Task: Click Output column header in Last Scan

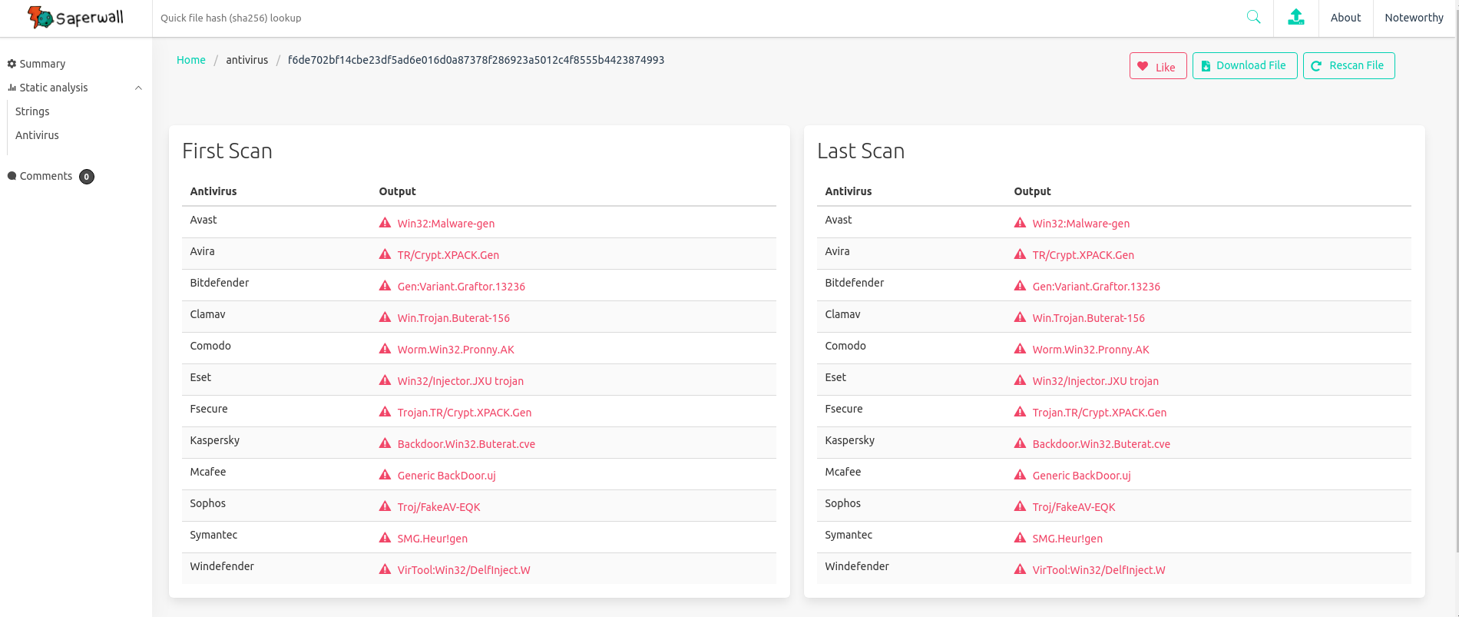Action: [x=1032, y=191]
